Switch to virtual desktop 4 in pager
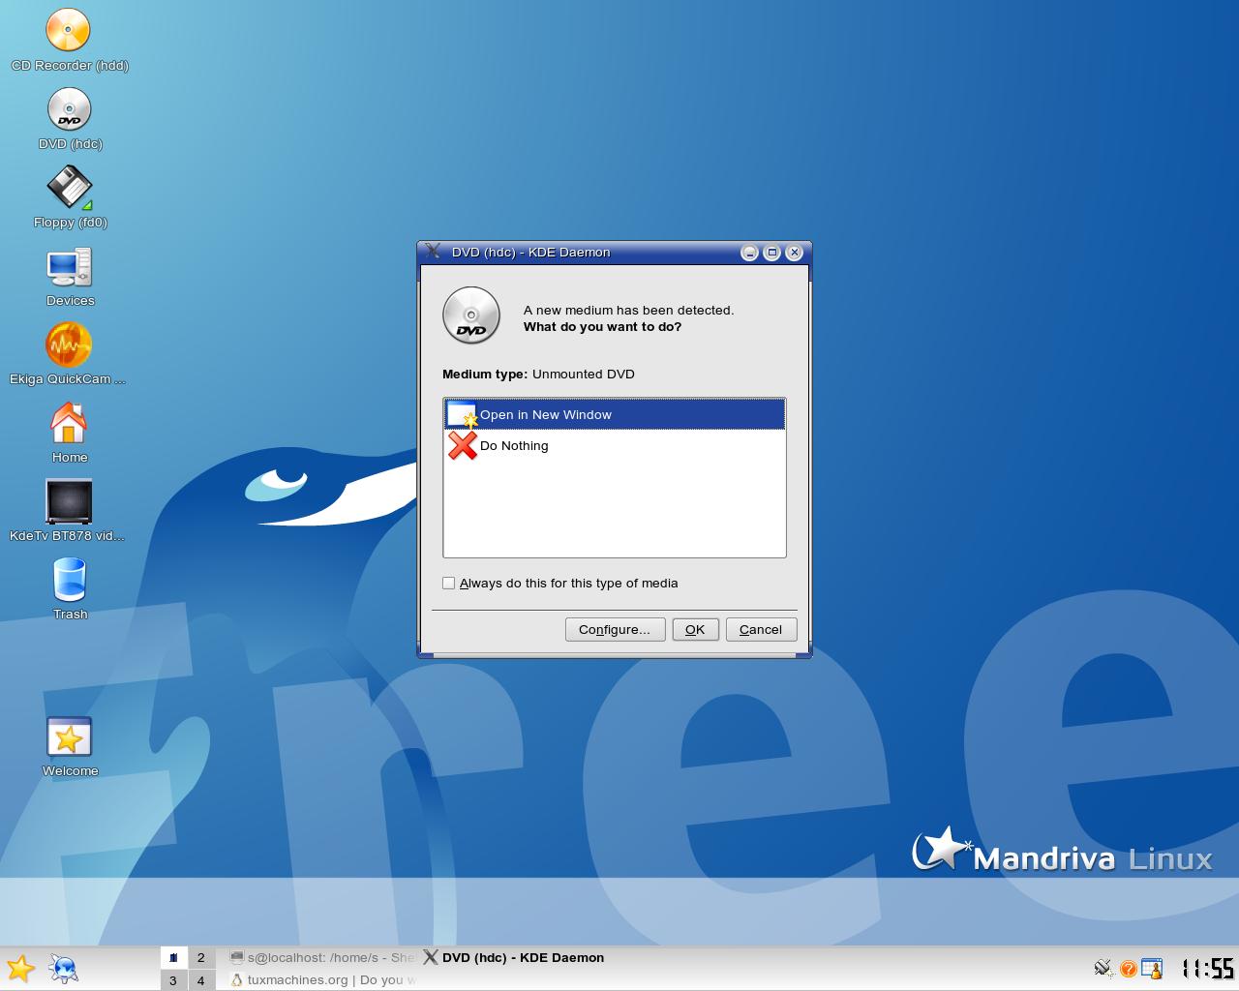Viewport: 1239px width, 991px height. pos(201,980)
